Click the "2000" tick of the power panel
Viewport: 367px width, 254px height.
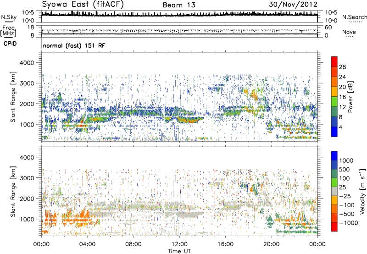27,104
